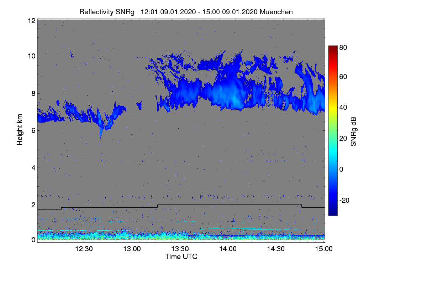Click the -20 value on colorbar
Image resolution: width=427 pixels, height=285 pixels.
344,201
